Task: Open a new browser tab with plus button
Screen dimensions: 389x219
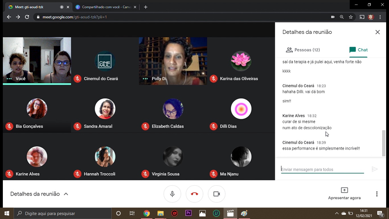Action: (x=146, y=7)
